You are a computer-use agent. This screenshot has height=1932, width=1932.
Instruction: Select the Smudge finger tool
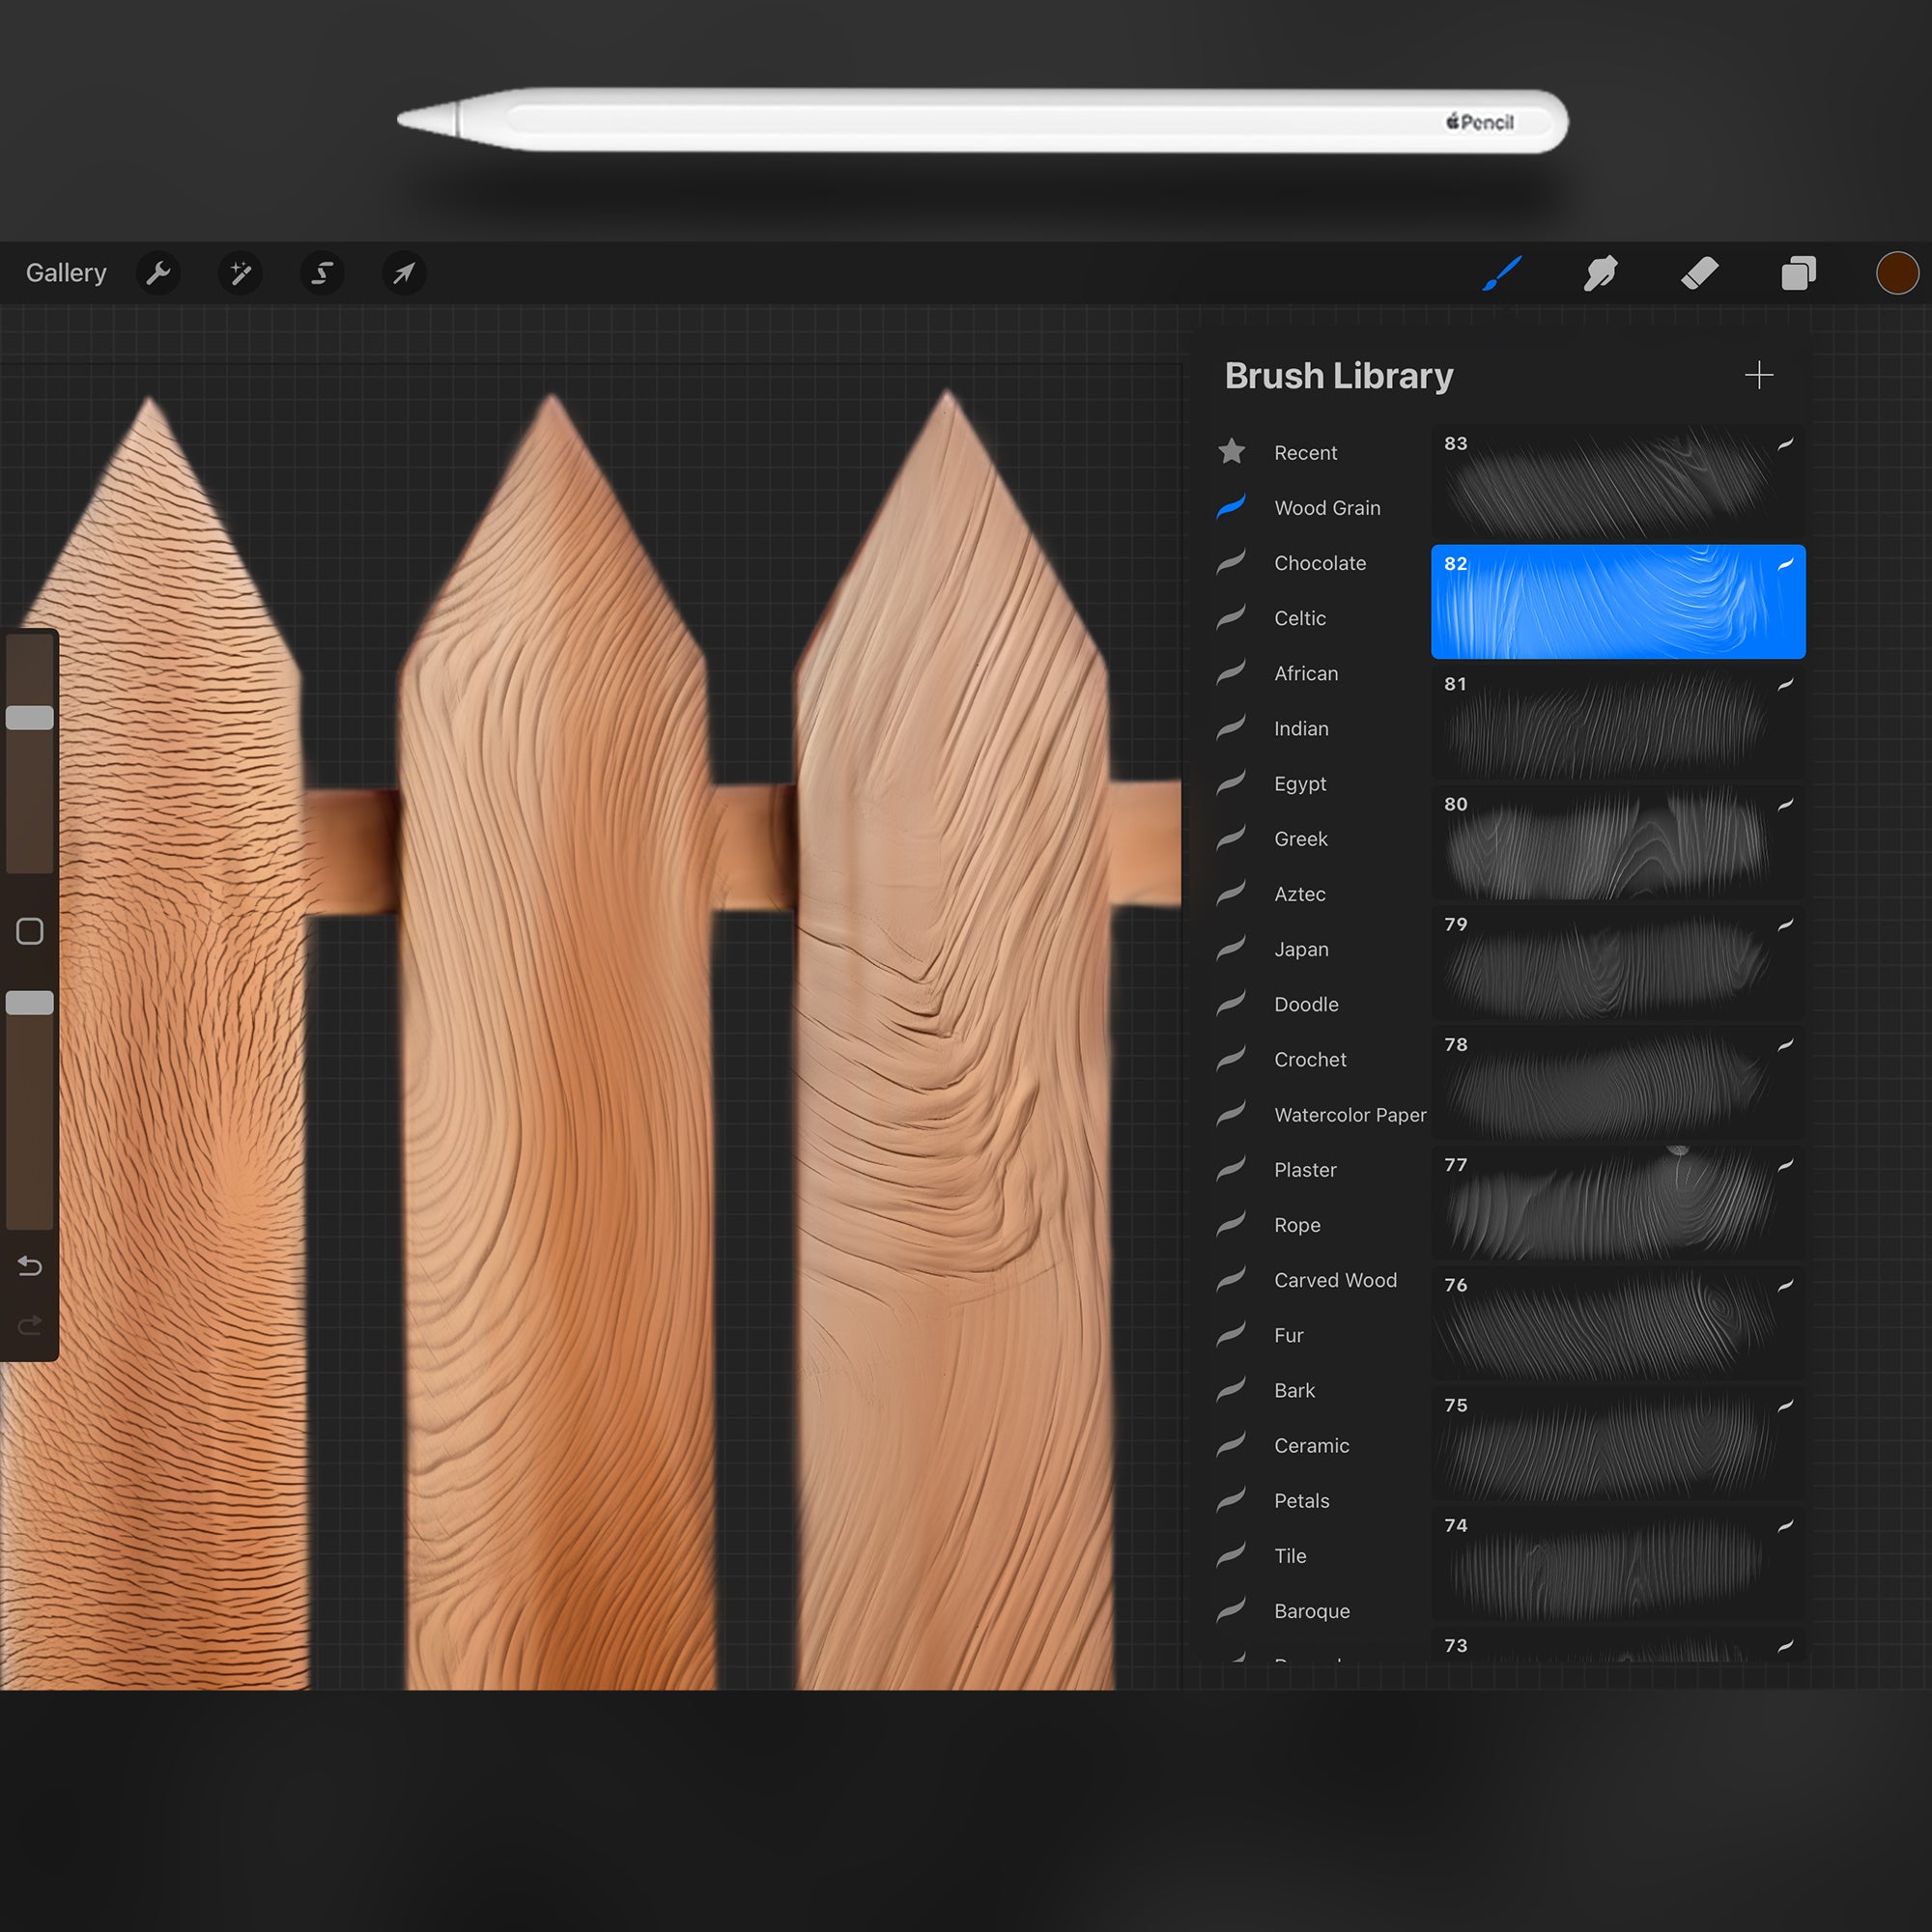(x=1600, y=273)
